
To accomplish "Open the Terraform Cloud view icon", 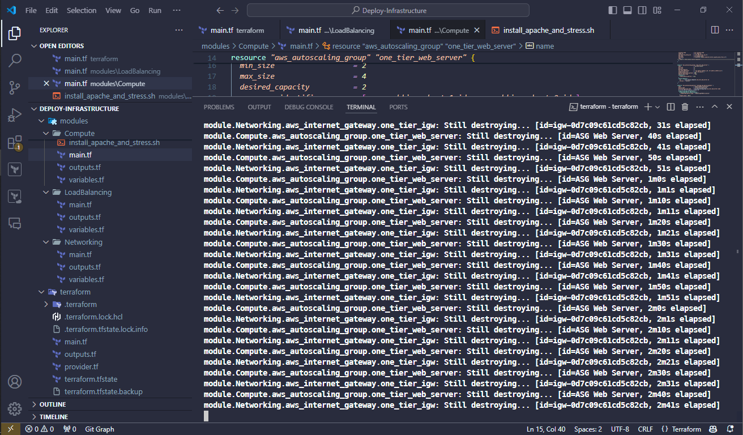I will point(15,197).
